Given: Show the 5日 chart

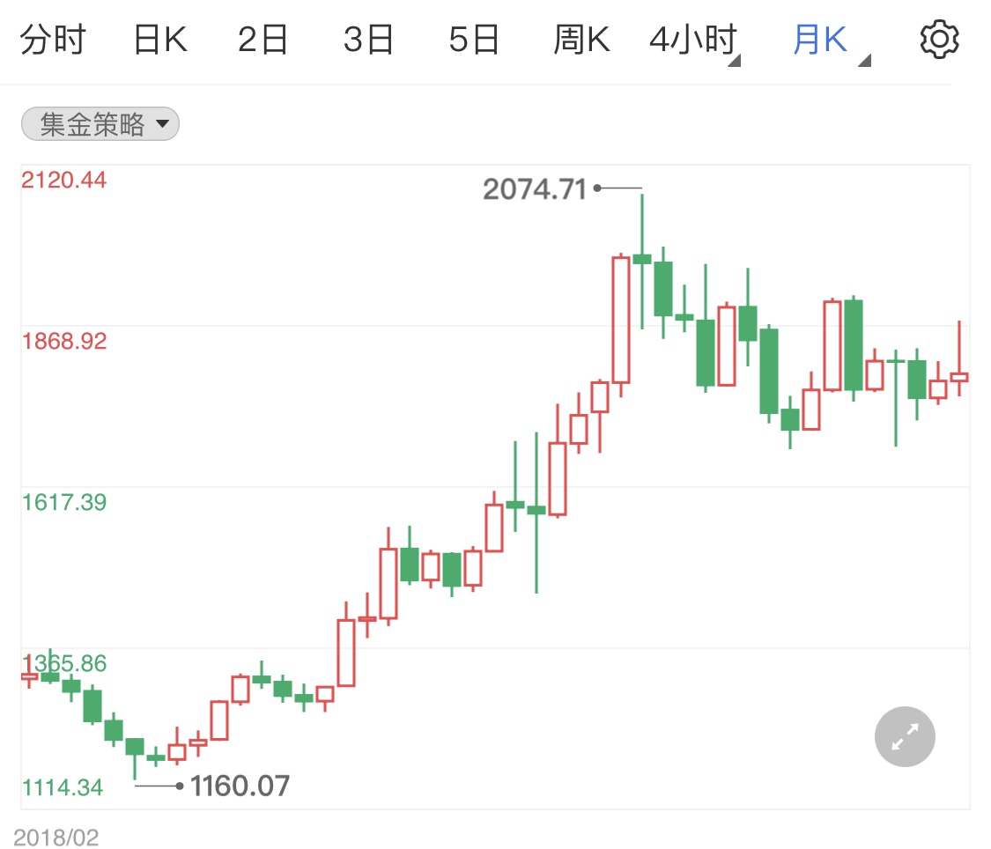Looking at the screenshot, I should point(474,41).
